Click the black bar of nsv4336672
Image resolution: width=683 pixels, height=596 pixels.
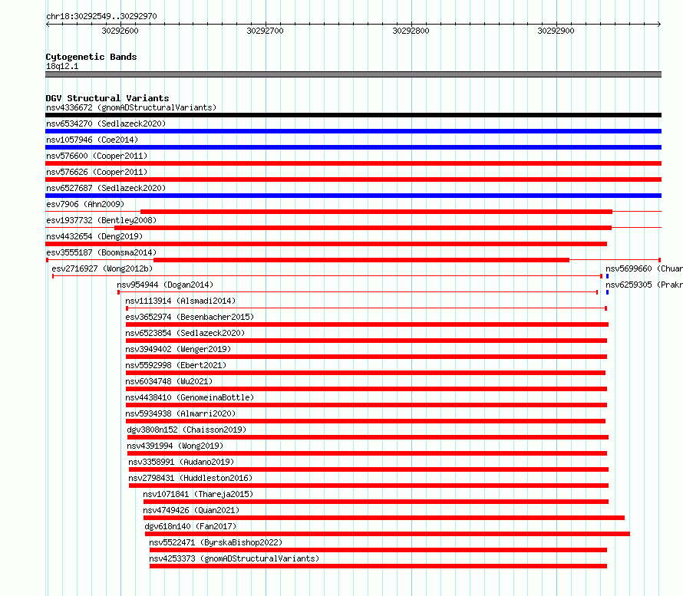click(353, 115)
